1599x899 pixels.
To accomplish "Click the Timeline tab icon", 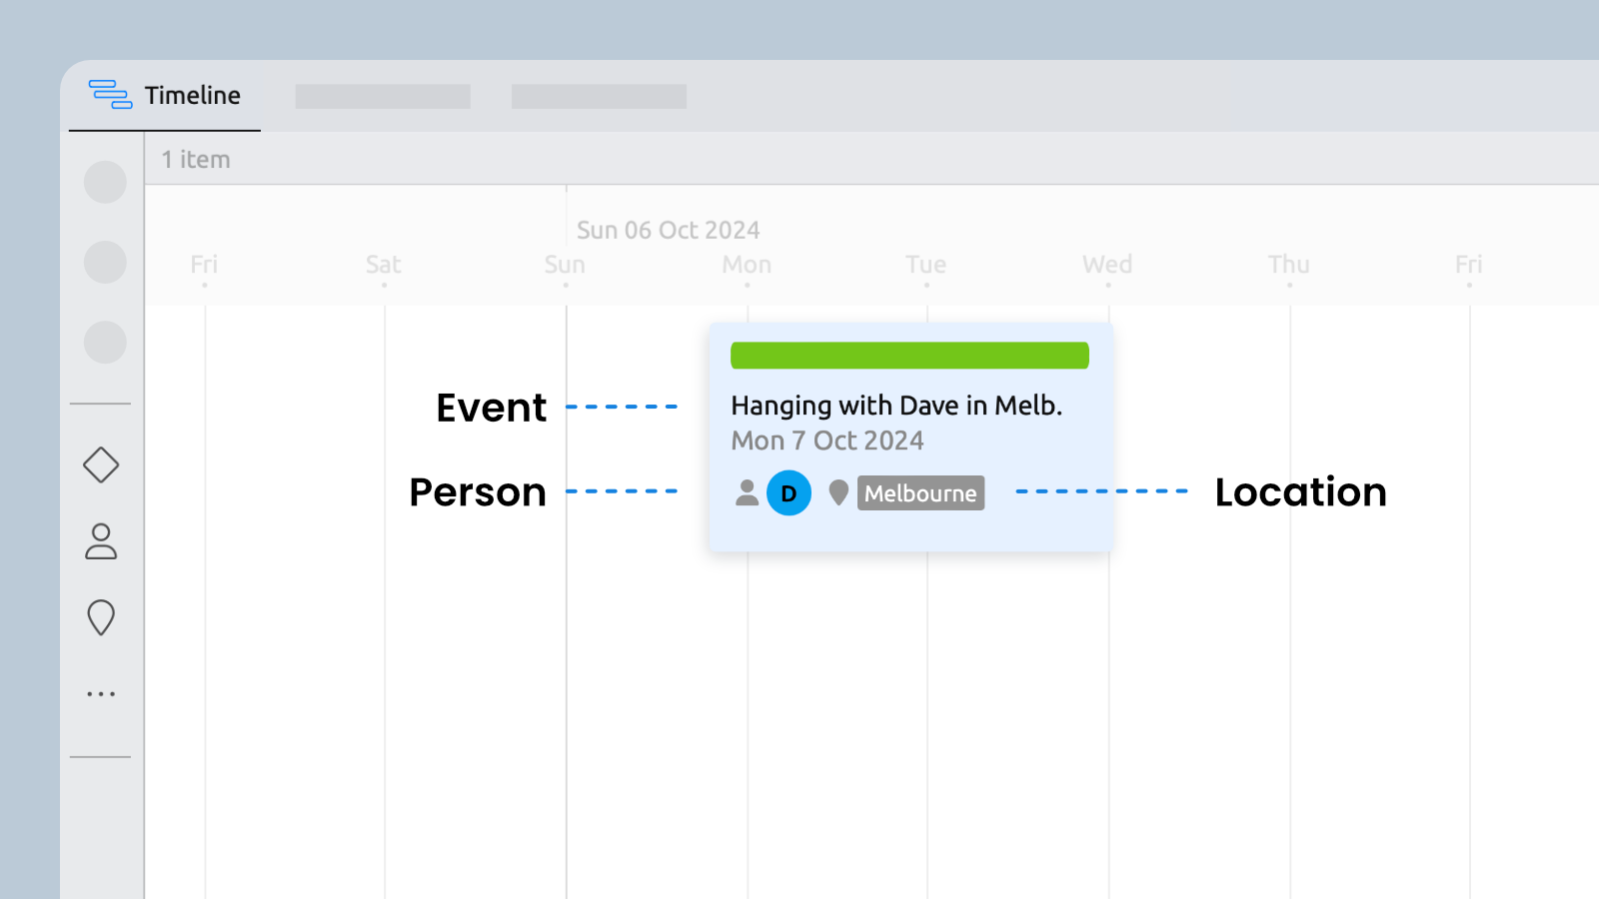I will [x=110, y=94].
